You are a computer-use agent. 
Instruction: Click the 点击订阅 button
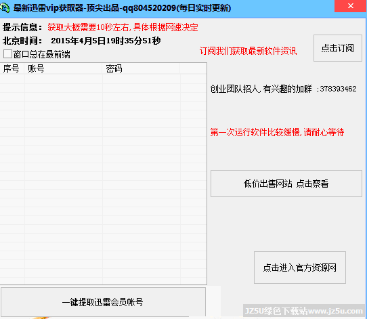tap(337, 48)
